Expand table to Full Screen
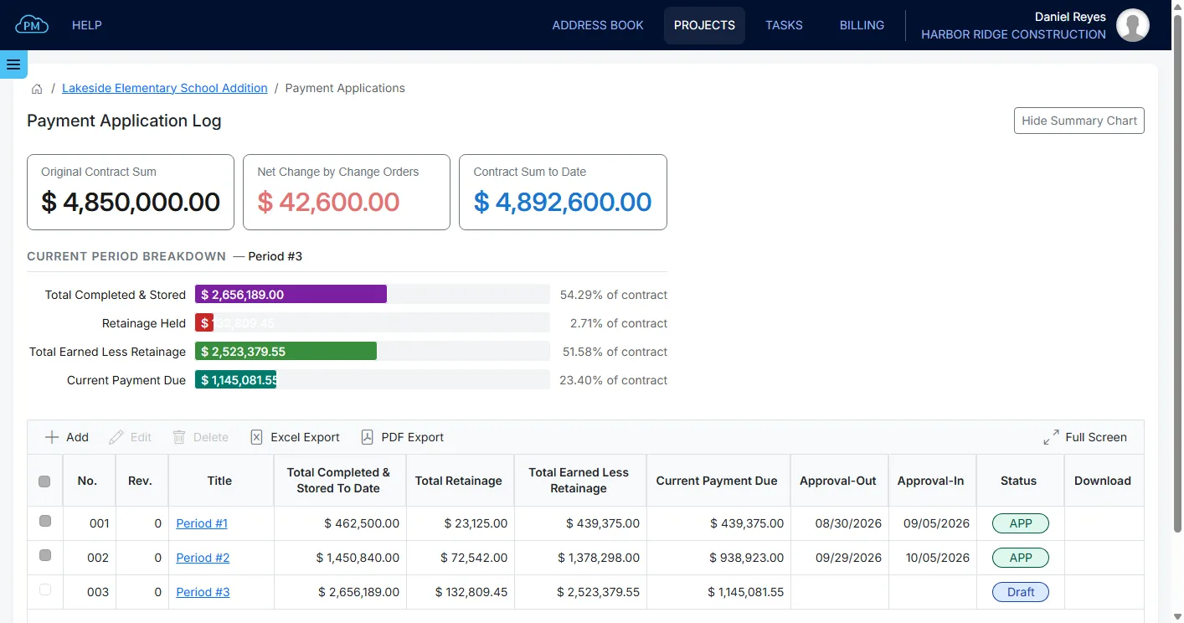This screenshot has width=1184, height=623. (x=1085, y=437)
